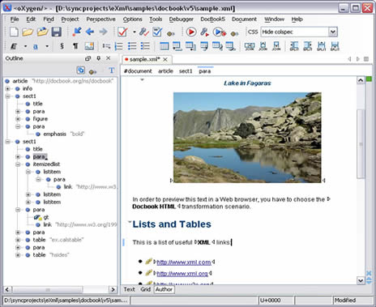Click the Insert Ordered List numbered icon
Viewport: 376px width, 307px height.
coord(119,46)
